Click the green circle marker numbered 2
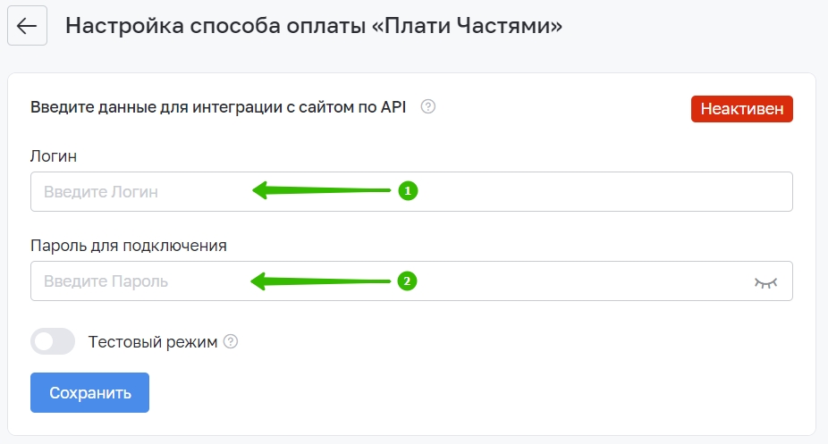Viewport: 828px width, 444px height. 407,281
